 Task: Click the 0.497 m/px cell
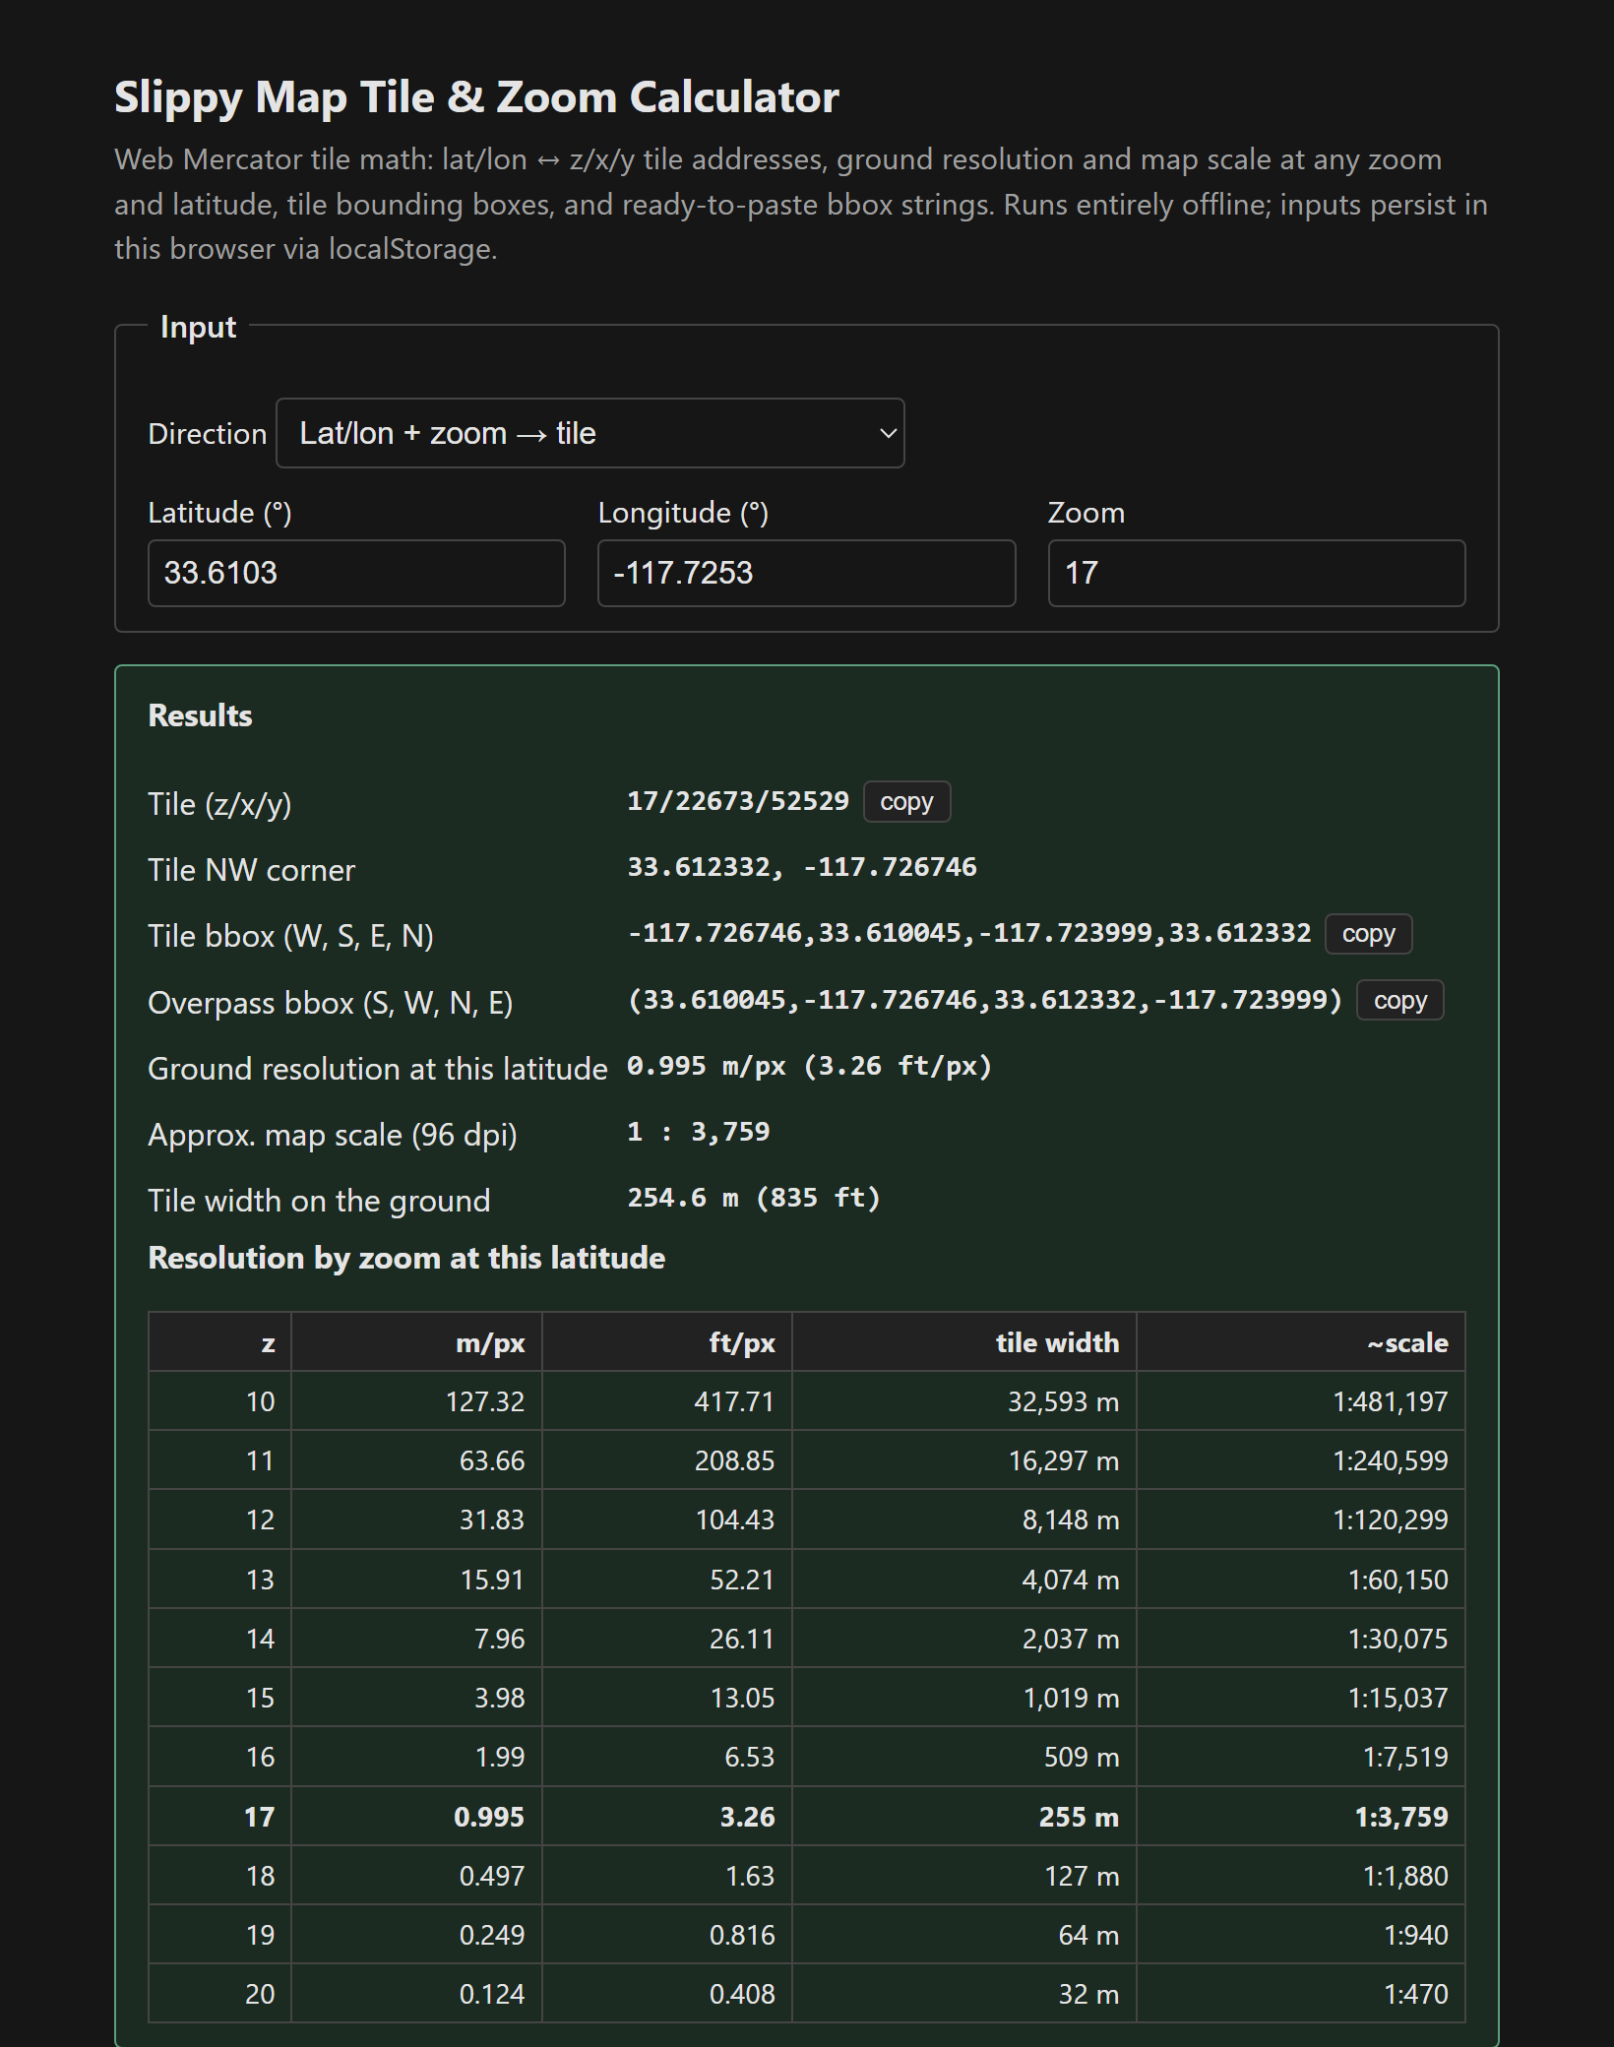pyautogui.click(x=416, y=1876)
